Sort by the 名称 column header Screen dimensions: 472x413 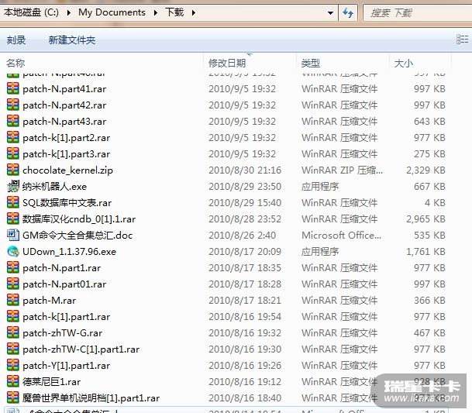(x=16, y=64)
